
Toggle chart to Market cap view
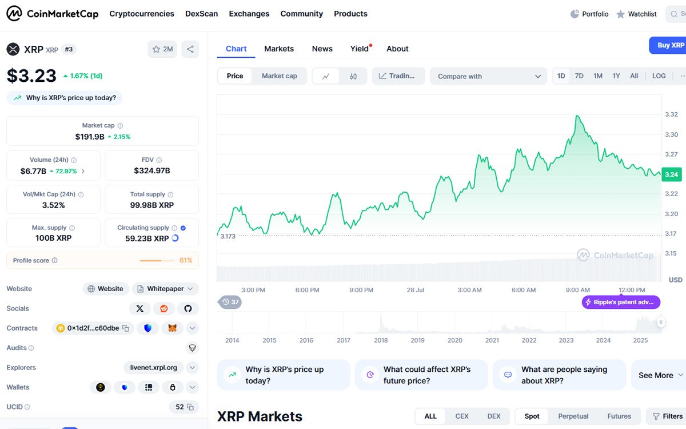pyautogui.click(x=279, y=76)
